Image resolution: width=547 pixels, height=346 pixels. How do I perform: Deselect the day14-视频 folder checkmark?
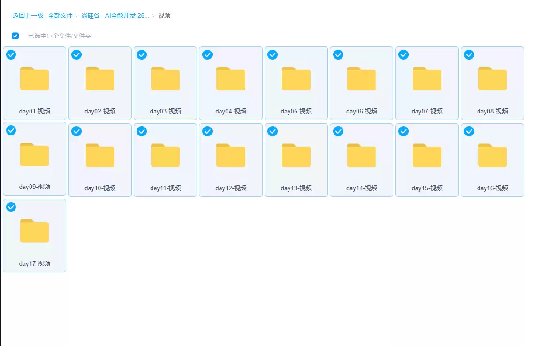(338, 131)
